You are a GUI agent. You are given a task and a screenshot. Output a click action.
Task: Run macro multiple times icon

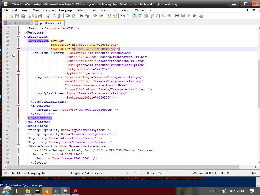[x=195, y=16]
